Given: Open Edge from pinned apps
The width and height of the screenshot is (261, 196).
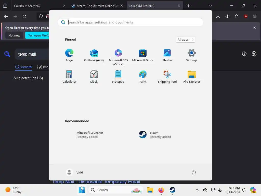Looking at the screenshot, I should pos(69,55).
